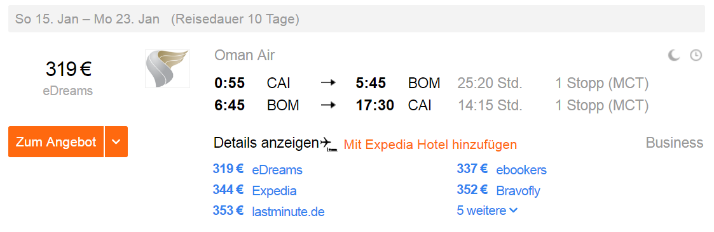This screenshot has width=714, height=232.
Task: Click the Business cabin class label
Action: coord(675,143)
